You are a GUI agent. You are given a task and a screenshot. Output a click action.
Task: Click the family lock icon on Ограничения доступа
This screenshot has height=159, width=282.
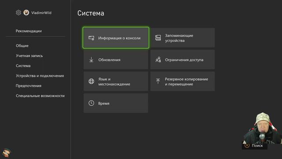158,60
